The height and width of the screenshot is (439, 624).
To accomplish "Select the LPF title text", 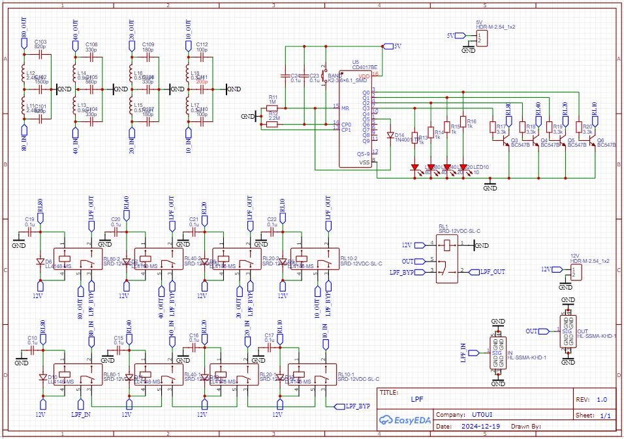I will (x=416, y=399).
